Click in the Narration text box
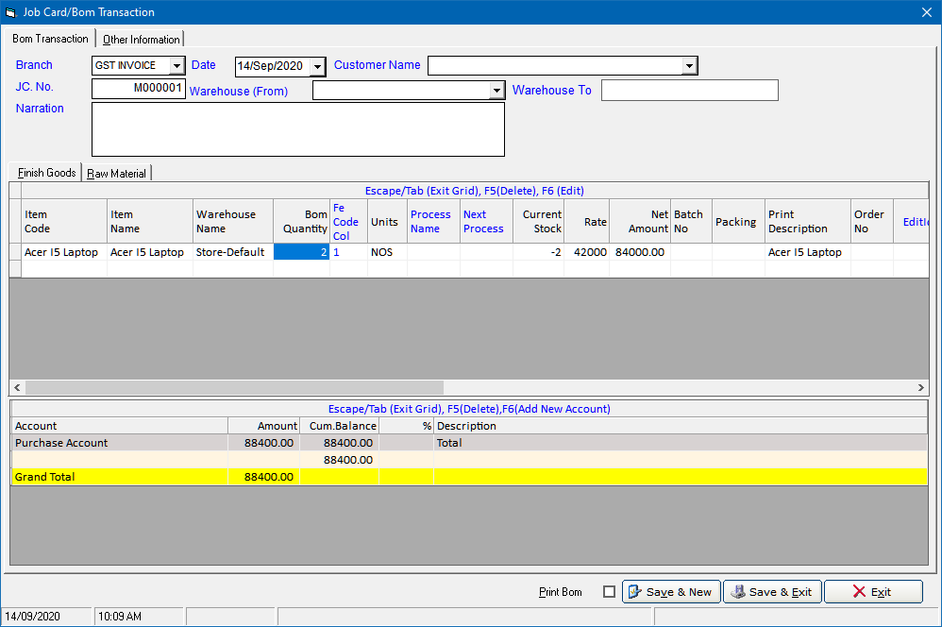 297,129
